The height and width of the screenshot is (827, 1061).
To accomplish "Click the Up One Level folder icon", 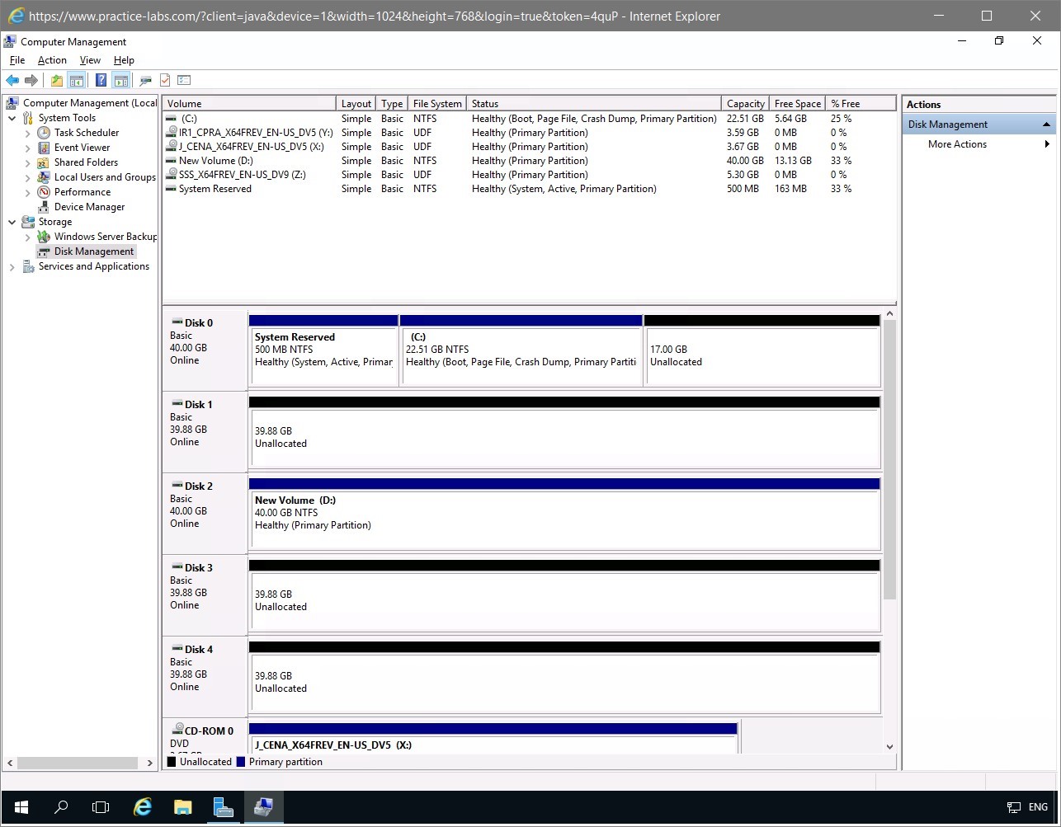I will coord(56,80).
